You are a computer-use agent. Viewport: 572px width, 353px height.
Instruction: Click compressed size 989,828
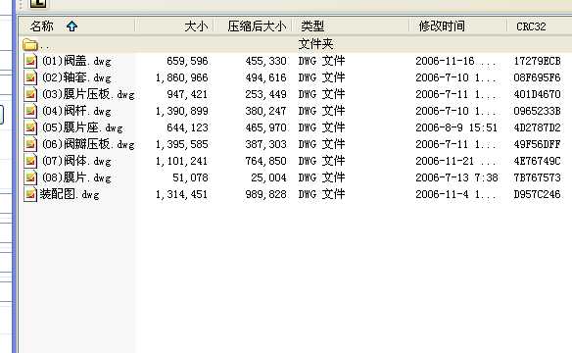[265, 194]
